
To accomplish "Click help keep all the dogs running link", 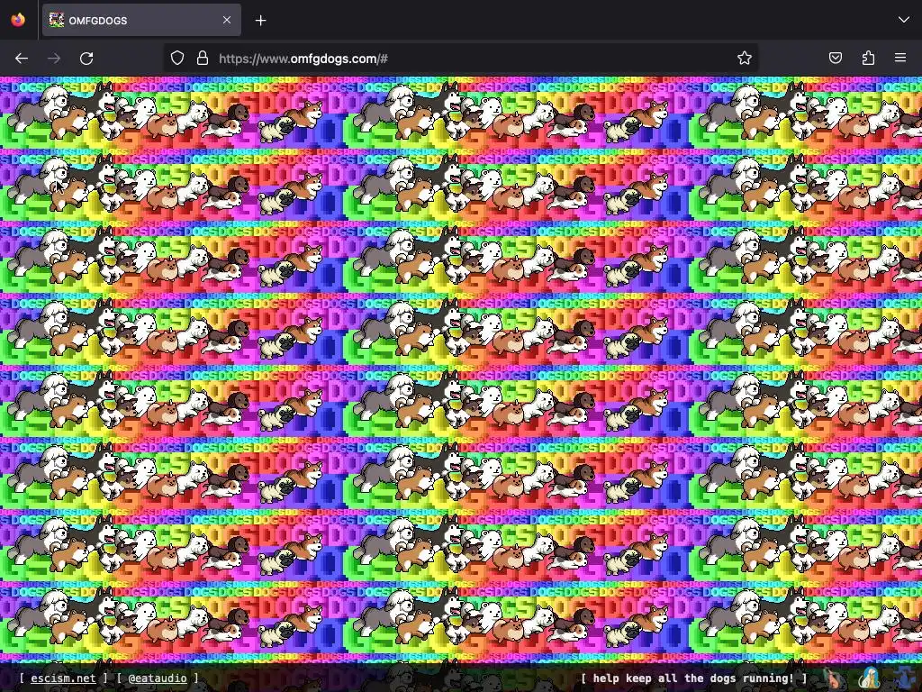I will 693,678.
